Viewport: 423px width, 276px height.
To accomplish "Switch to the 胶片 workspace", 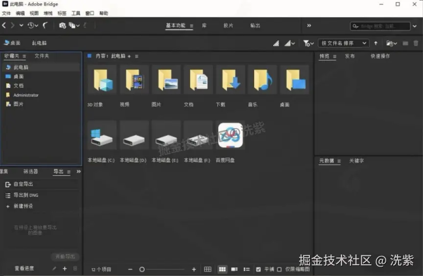I will [x=228, y=25].
